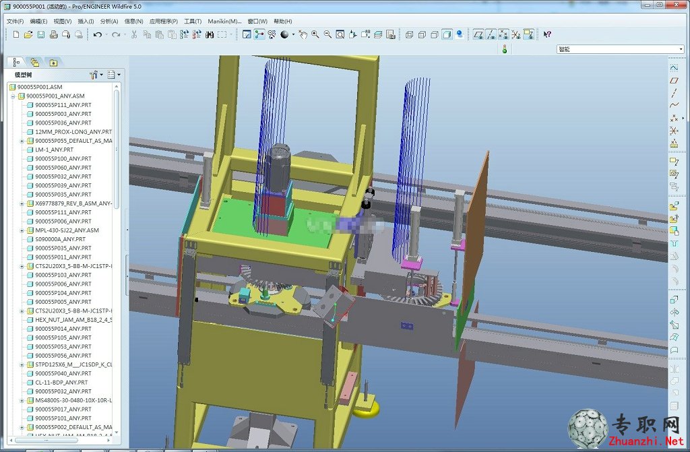Screen dimensions: 690x452
Task: Click the Print icon in toolbar
Action: click(54, 34)
